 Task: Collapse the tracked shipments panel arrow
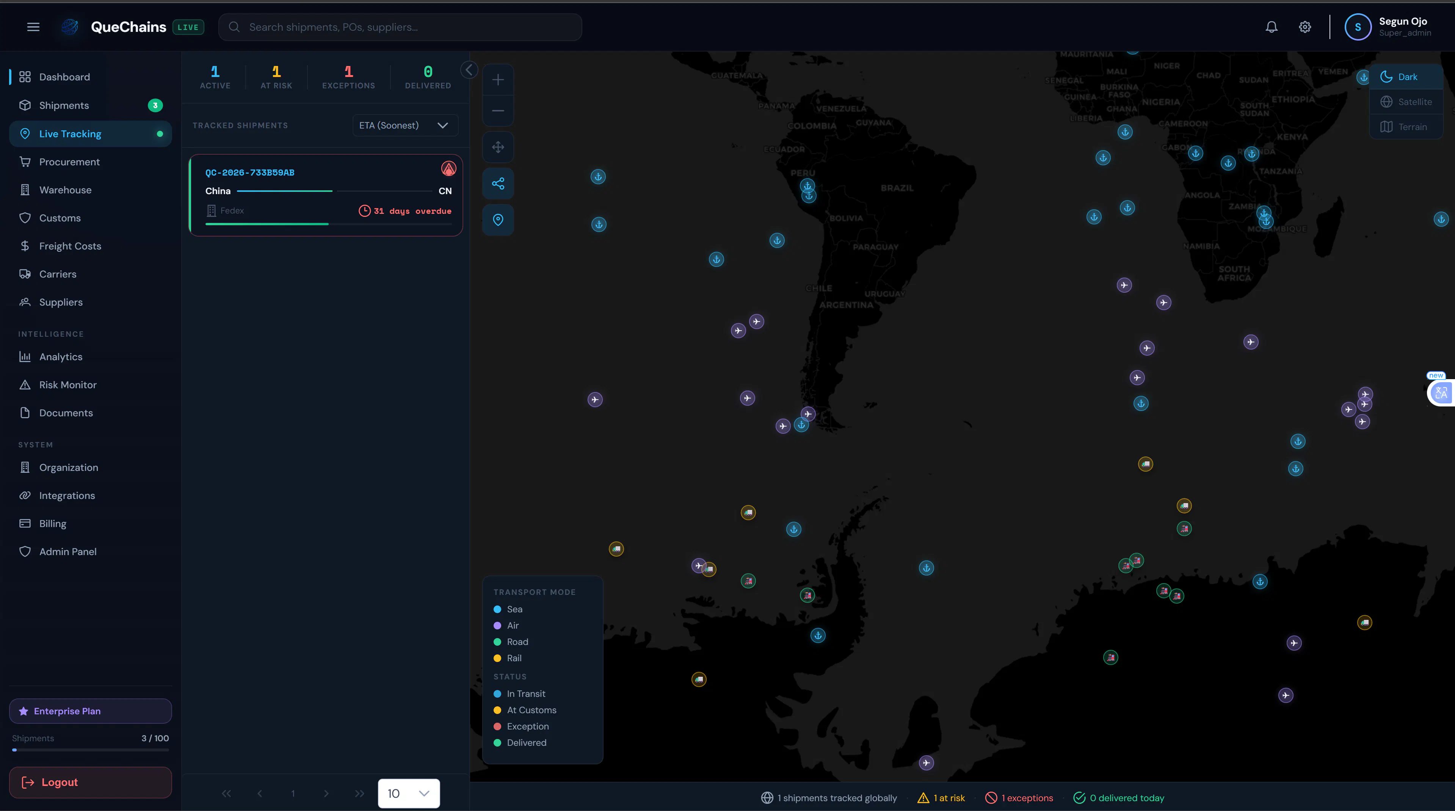[469, 70]
